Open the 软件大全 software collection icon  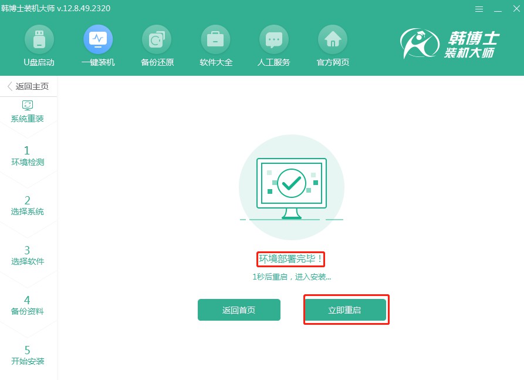point(215,40)
